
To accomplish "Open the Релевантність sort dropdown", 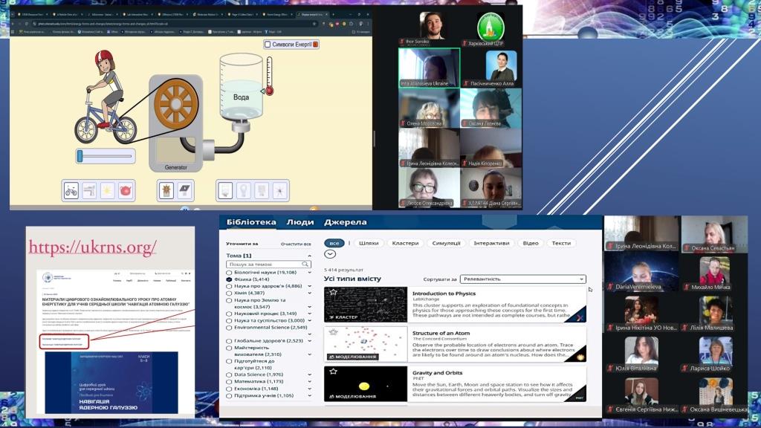I will (522, 279).
